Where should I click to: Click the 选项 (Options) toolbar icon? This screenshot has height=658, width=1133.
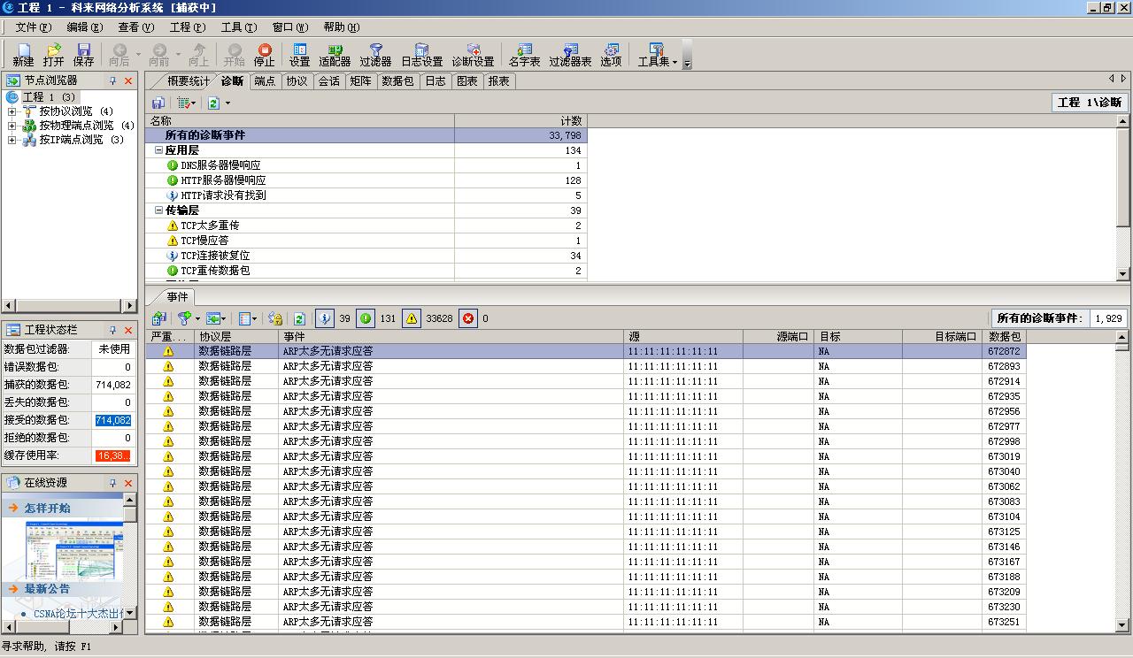coord(611,55)
